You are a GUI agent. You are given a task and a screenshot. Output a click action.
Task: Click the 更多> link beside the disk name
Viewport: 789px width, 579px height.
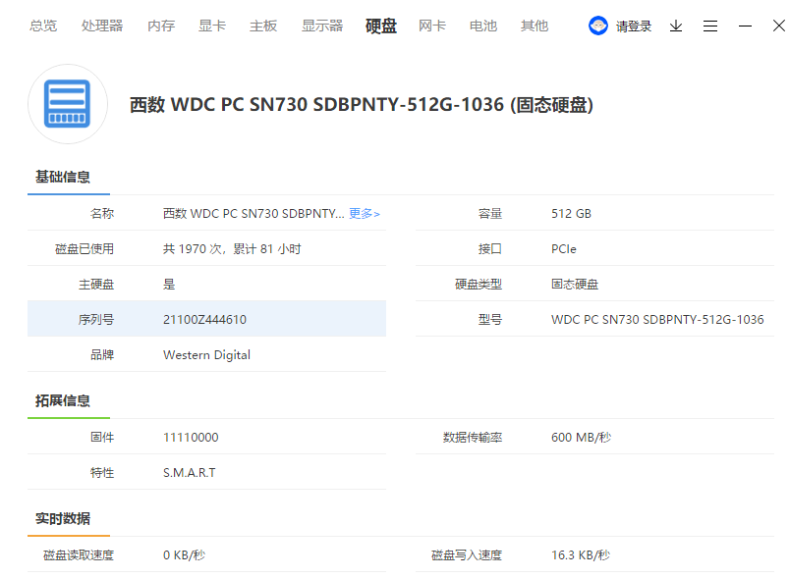click(x=365, y=214)
